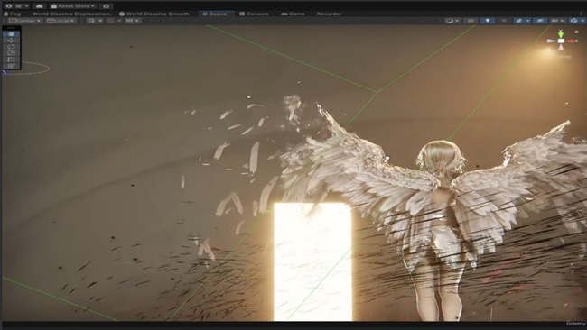Select the Scale tool
The width and height of the screenshot is (587, 330).
[11, 53]
